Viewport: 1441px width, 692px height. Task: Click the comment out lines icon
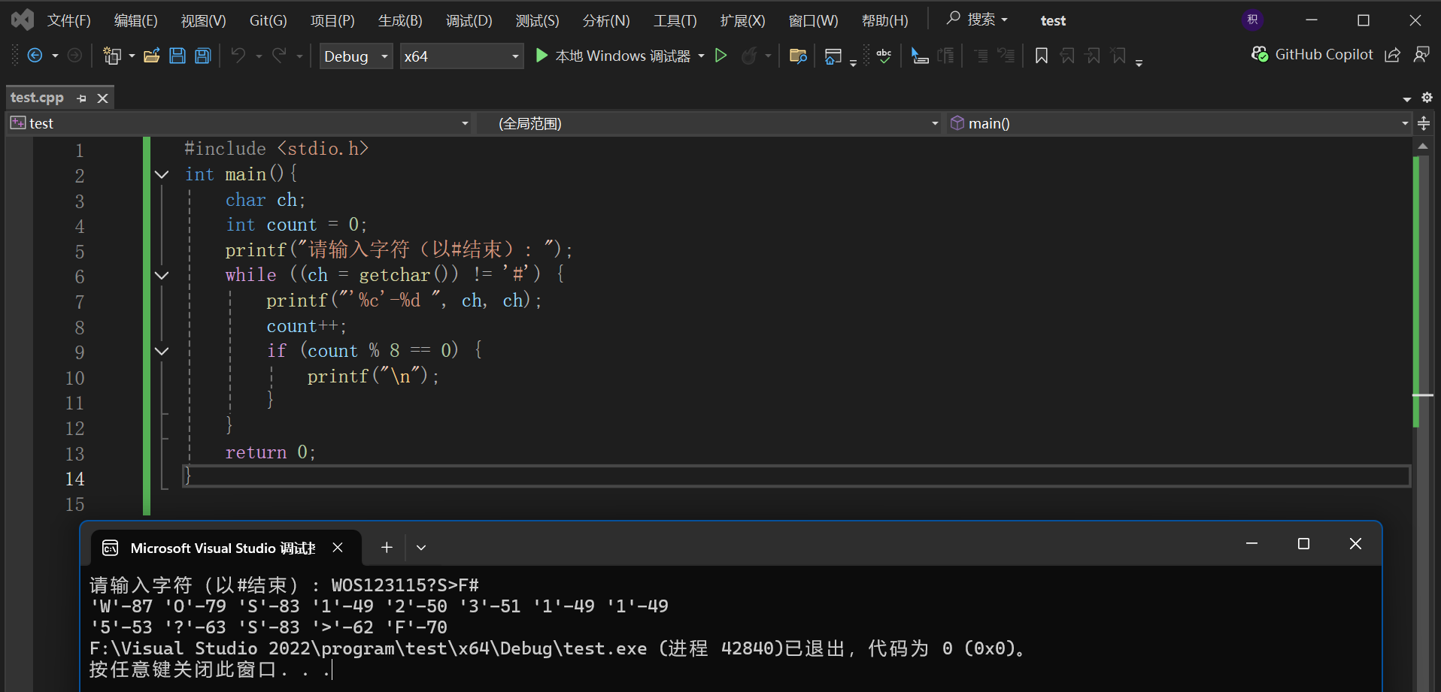coord(981,56)
